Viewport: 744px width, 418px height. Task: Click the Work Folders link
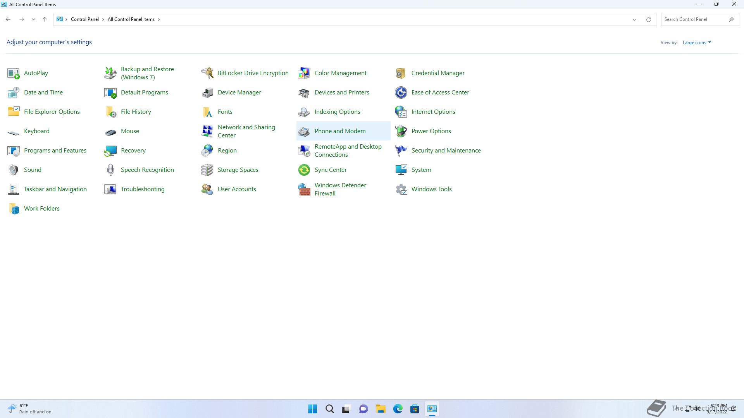[42, 209]
